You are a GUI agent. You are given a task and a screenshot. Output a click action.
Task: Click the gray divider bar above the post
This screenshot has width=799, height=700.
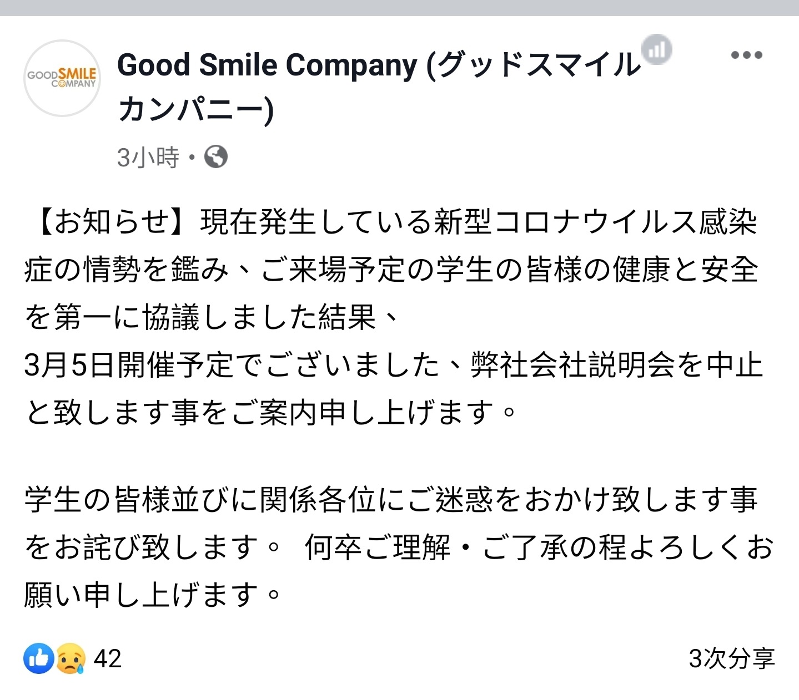(x=399, y=8)
